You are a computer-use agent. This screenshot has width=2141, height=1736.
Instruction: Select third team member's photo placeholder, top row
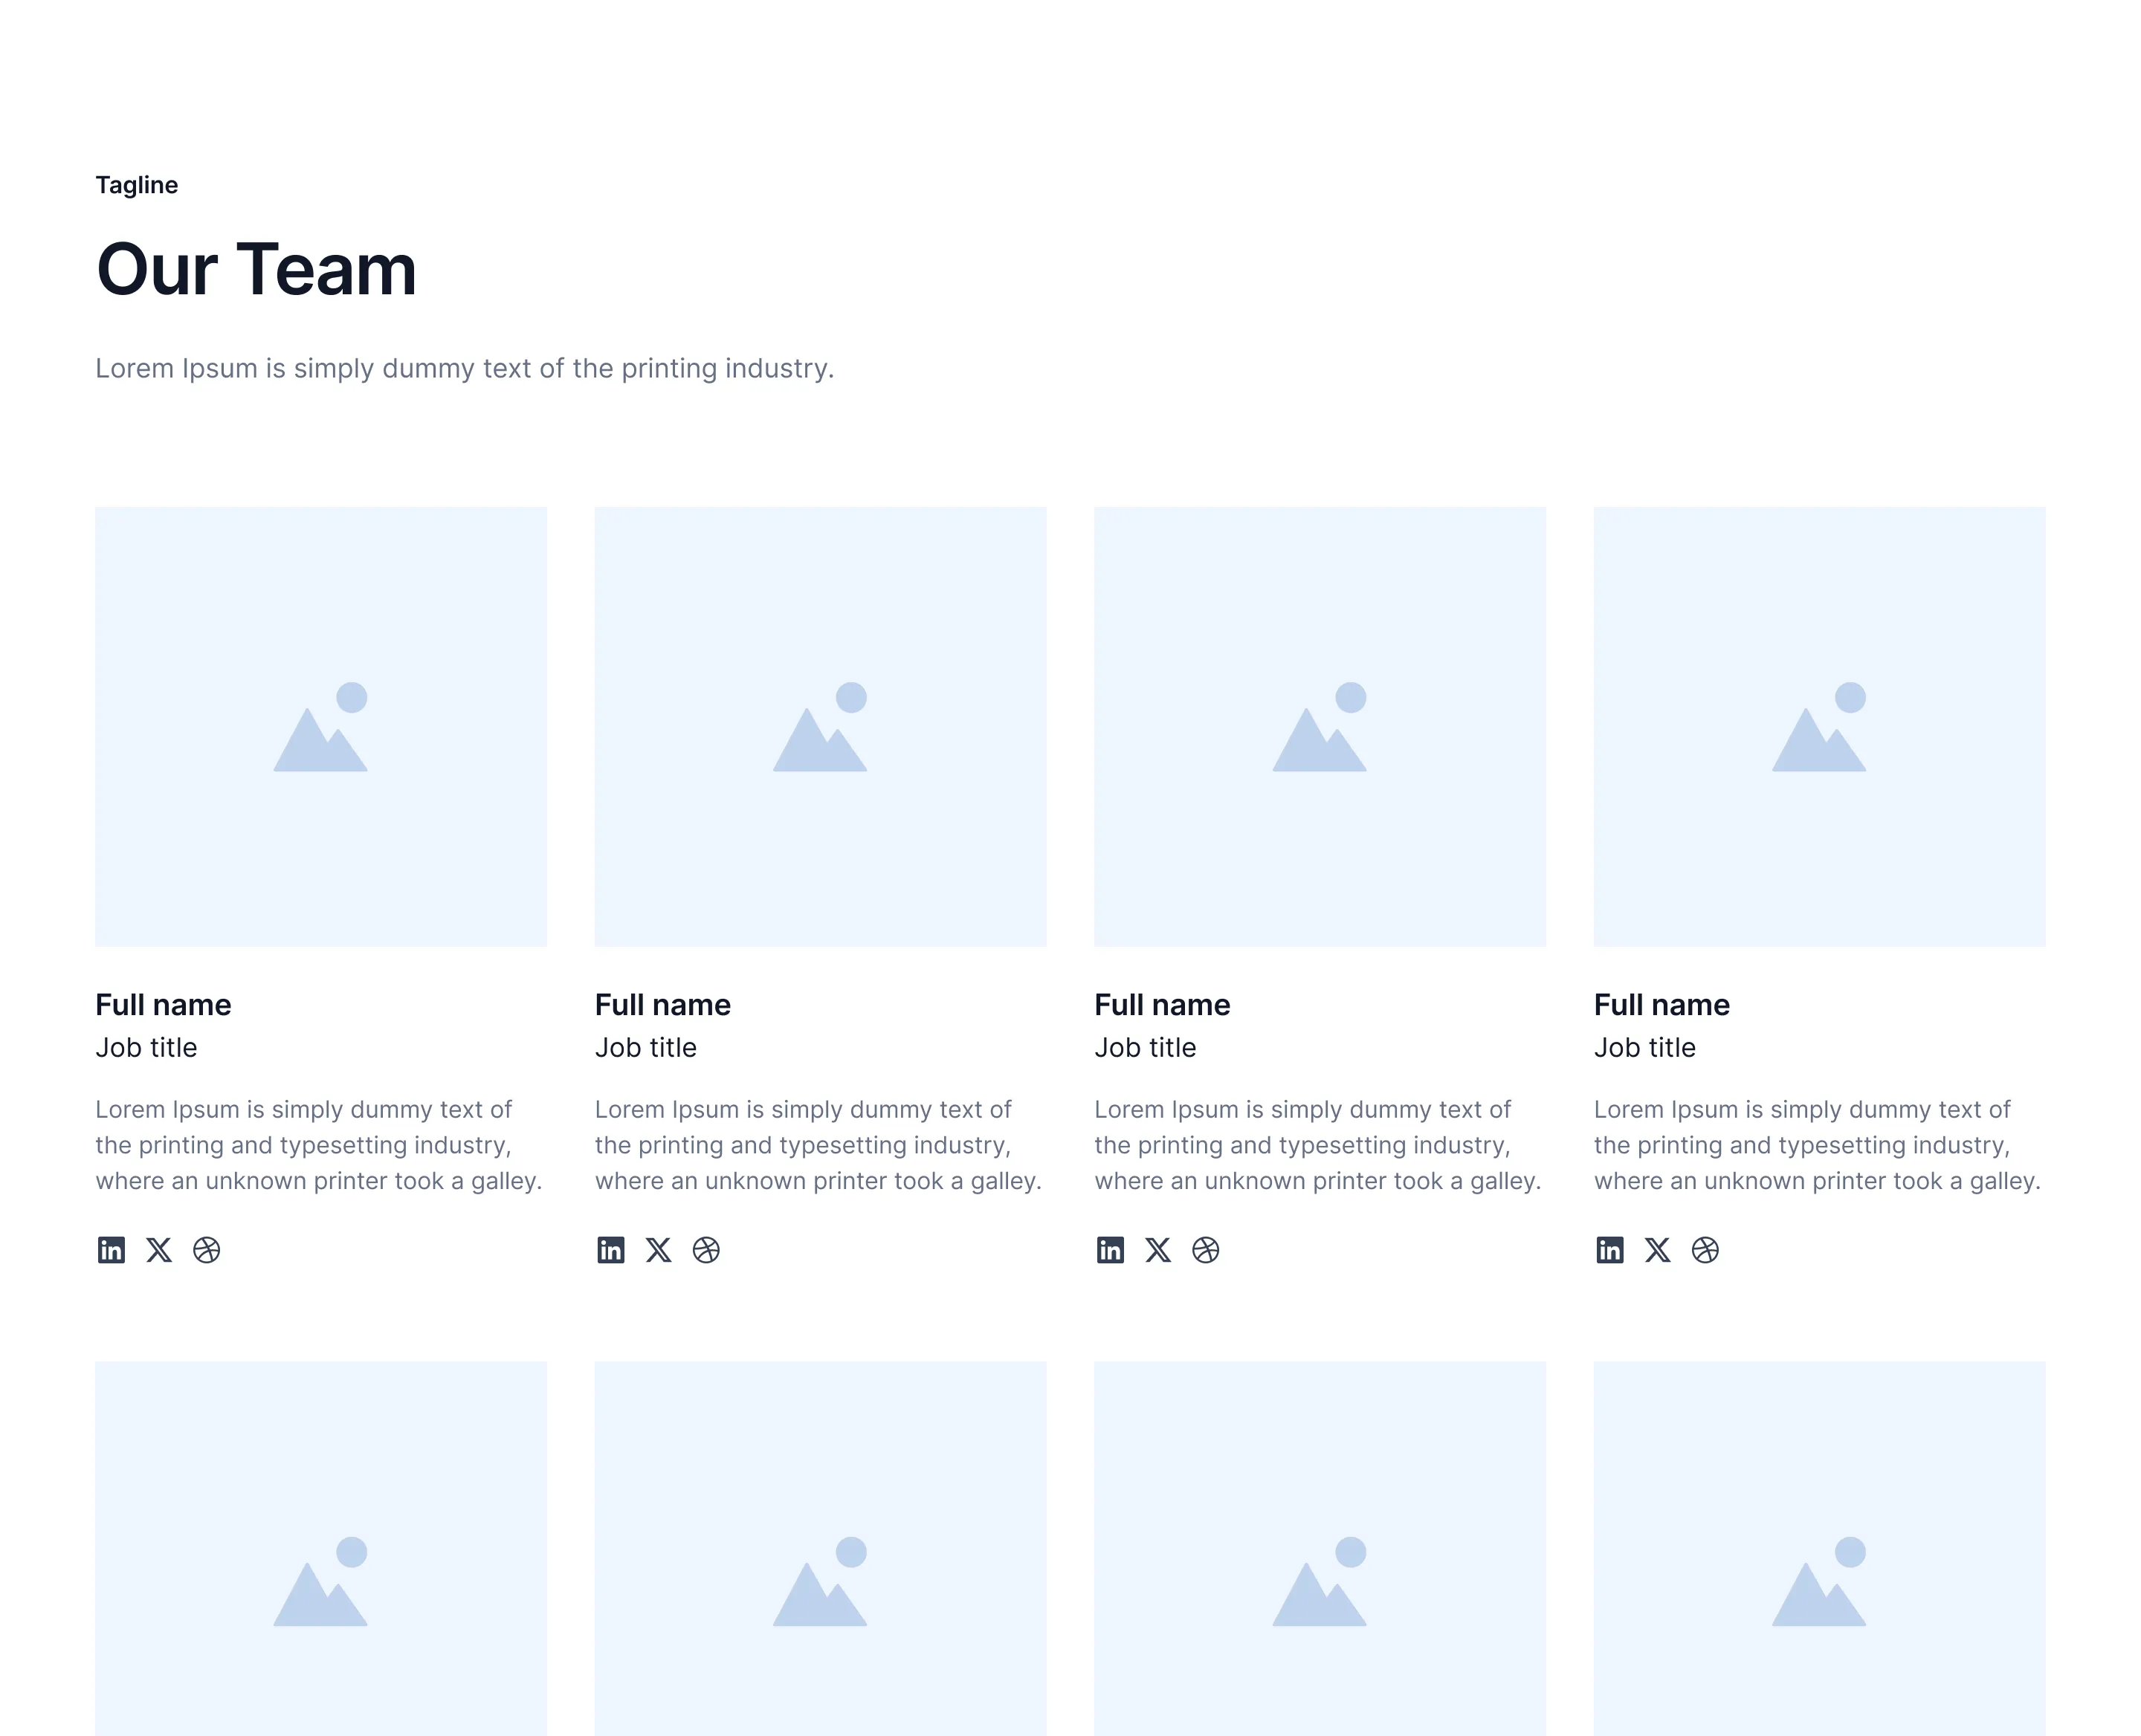[x=1320, y=726]
